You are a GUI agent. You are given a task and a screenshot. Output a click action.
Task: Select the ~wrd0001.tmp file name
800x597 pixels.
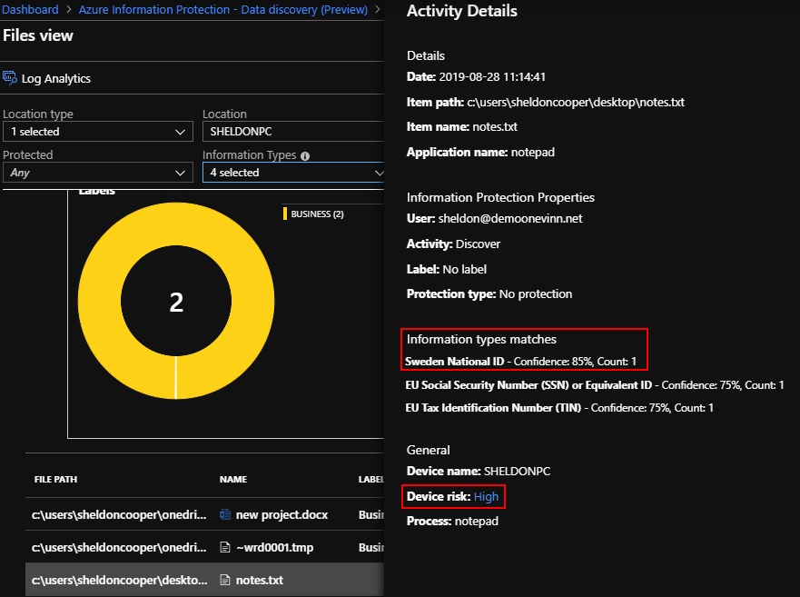coord(276,547)
